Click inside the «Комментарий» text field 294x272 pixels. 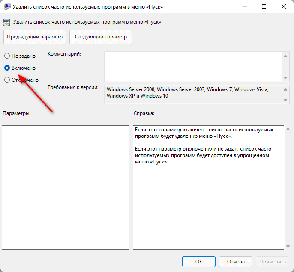(193, 67)
